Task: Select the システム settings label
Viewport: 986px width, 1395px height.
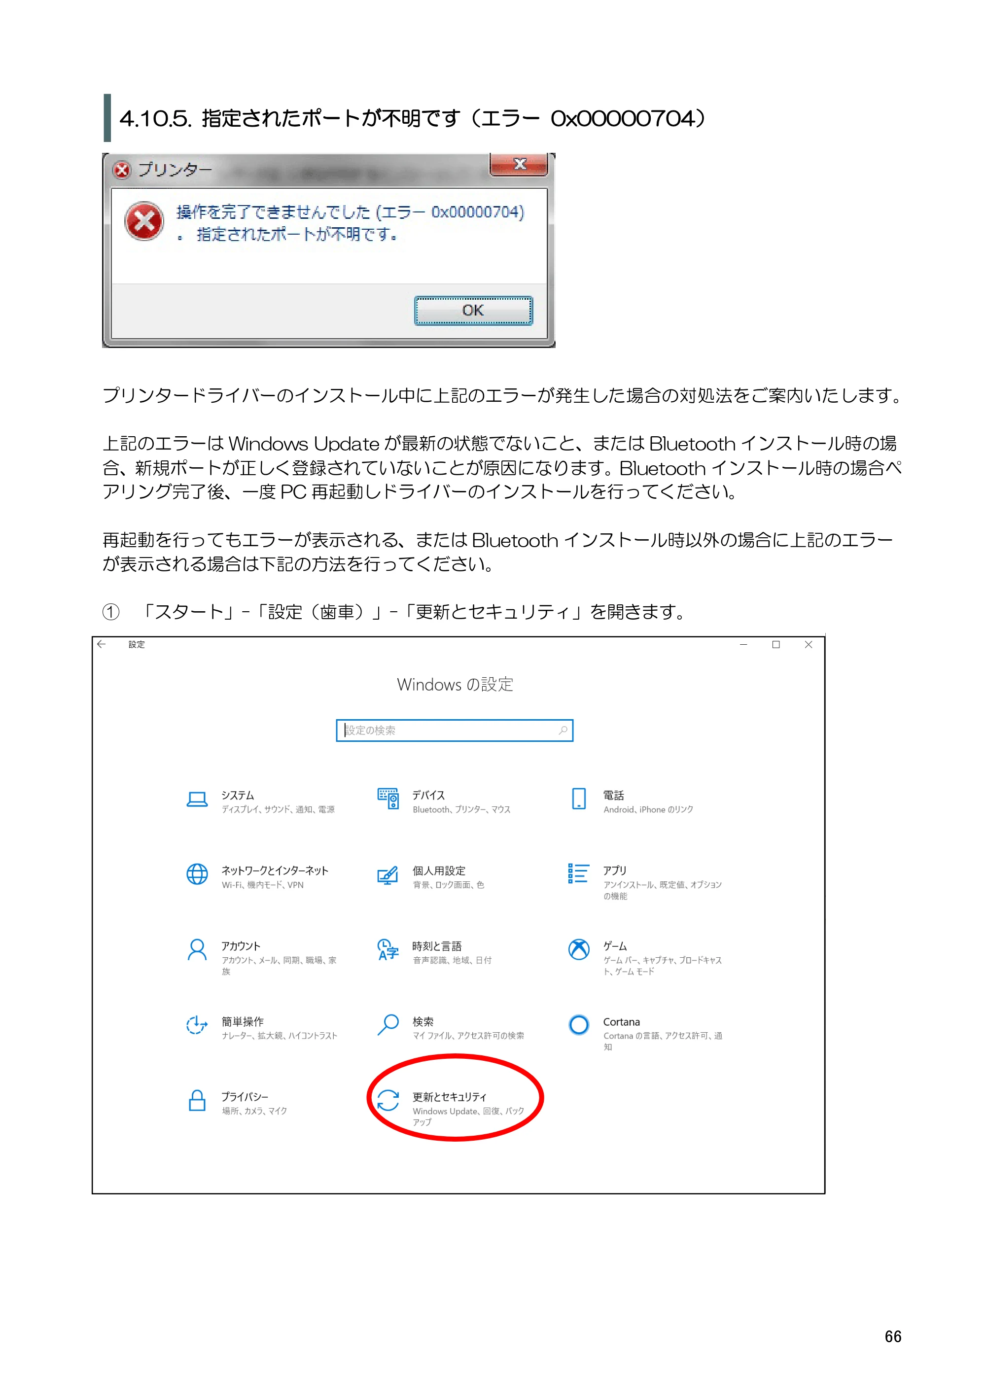Action: tap(238, 795)
